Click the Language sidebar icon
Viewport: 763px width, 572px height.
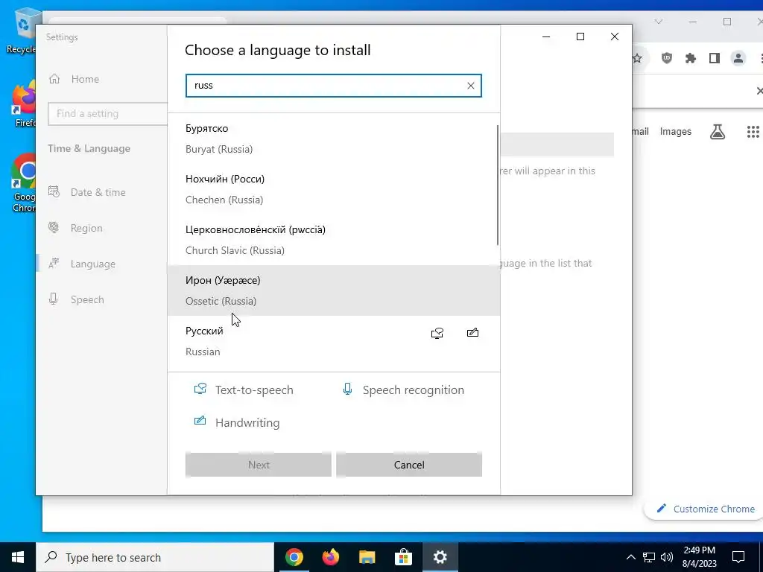point(54,263)
